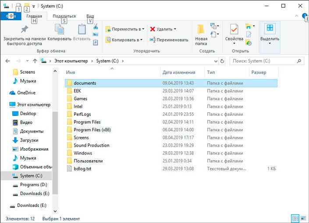Click the New item icon
309x223 pixels.
[213, 26]
